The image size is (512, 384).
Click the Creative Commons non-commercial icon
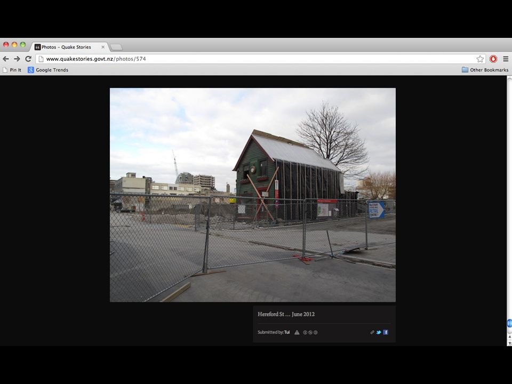(x=310, y=332)
